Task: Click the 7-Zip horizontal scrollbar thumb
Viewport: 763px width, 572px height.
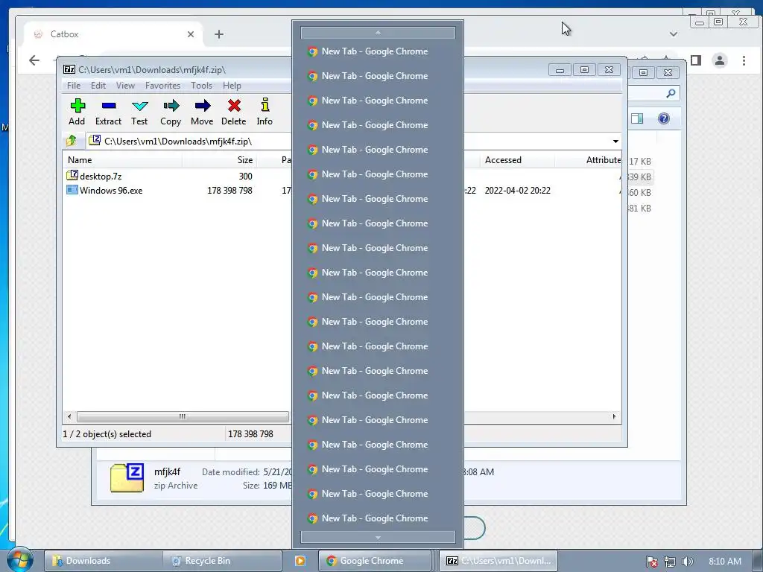Action: [x=183, y=417]
